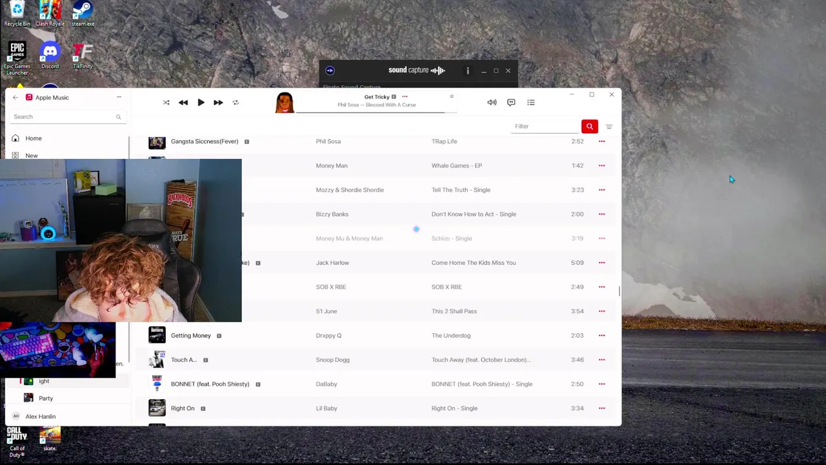Click the red search button
The height and width of the screenshot is (465, 826).
589,127
